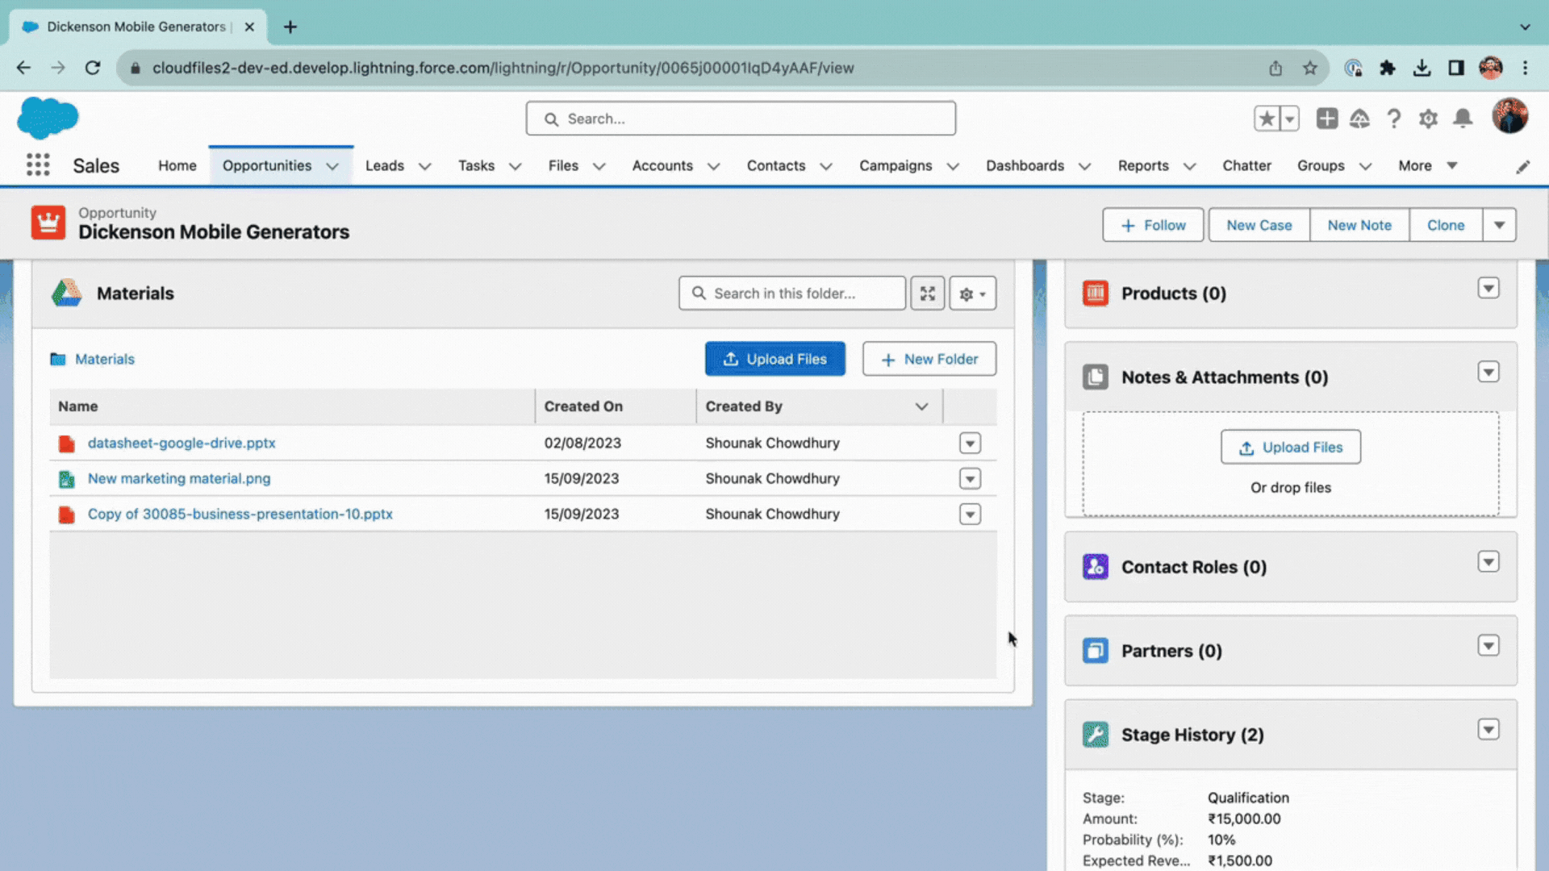Click the Stage History panel icon

point(1096,735)
